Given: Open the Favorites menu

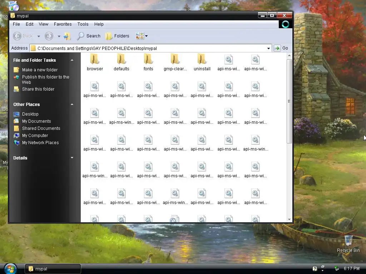Looking at the screenshot, I should coord(63,24).
